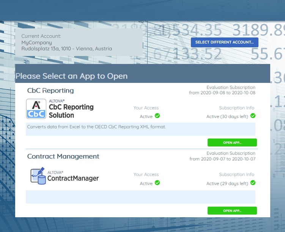Screen dimensions: 285x232
Task: Click the Altova CbC Reporting Solution logo icon
Action: click(x=36, y=109)
